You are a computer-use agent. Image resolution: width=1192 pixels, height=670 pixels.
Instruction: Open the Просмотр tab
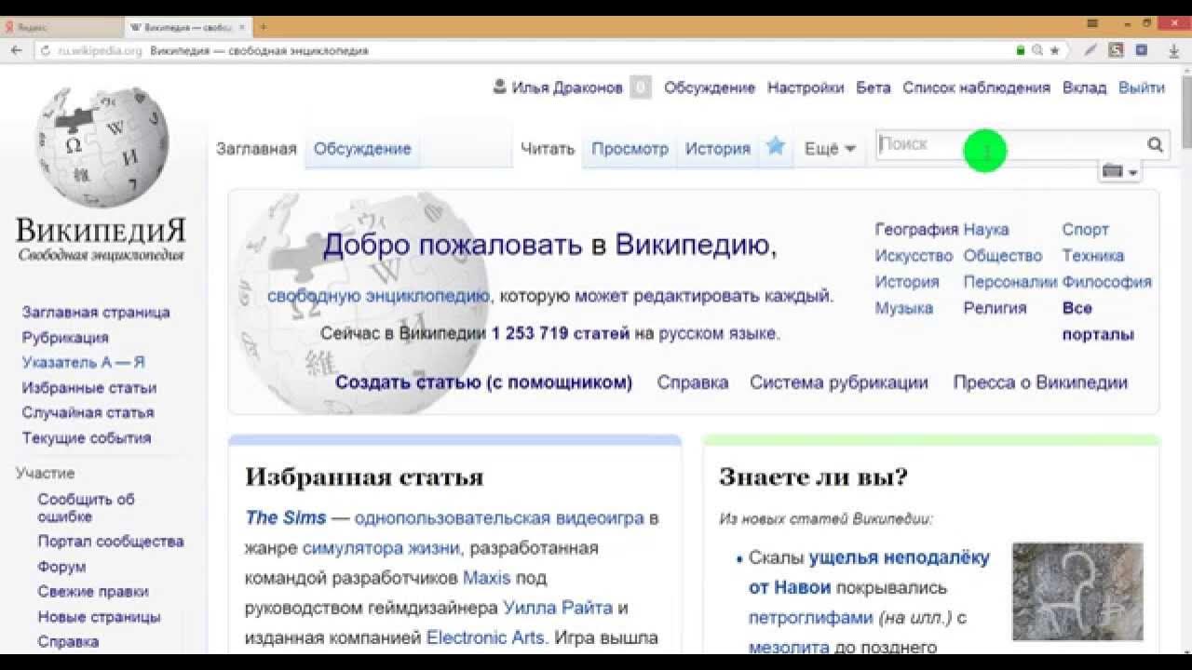point(630,149)
